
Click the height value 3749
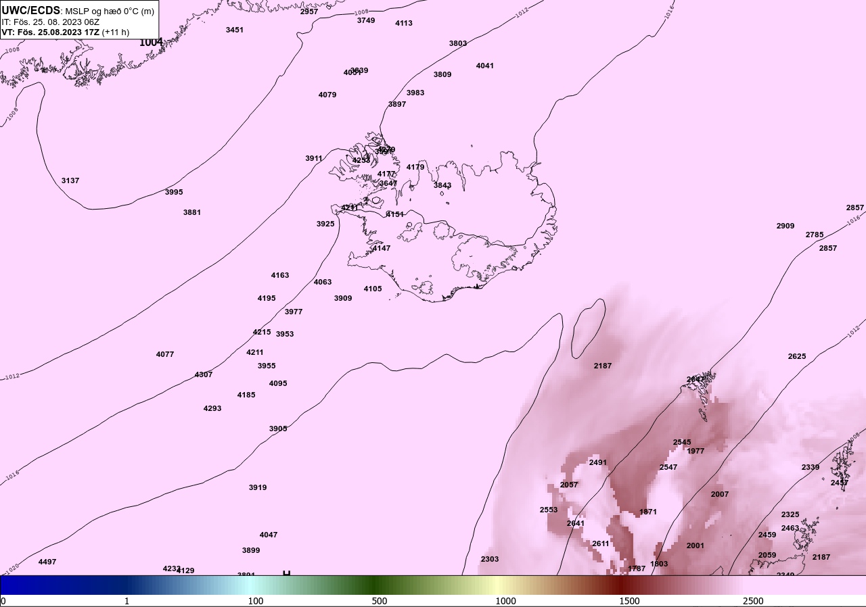[366, 20]
